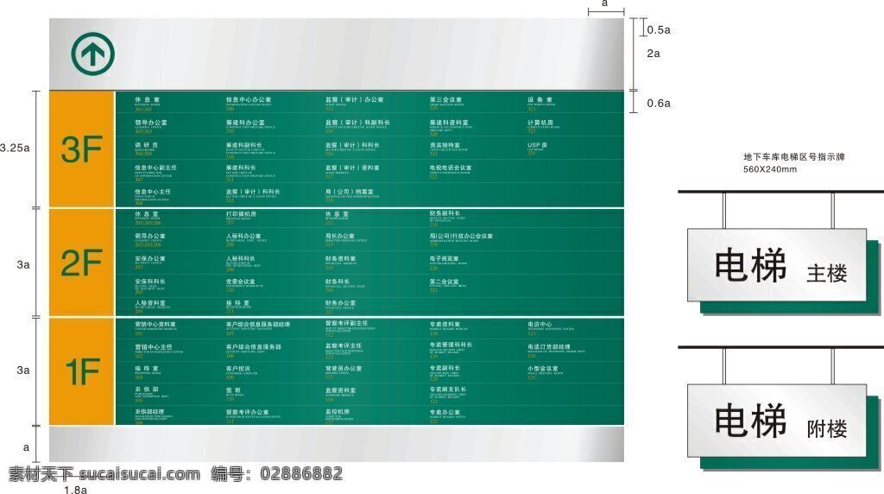This screenshot has height=494, width=884.
Task: Click 局(公司)行政办公会议室 entry
Action: click(x=461, y=237)
